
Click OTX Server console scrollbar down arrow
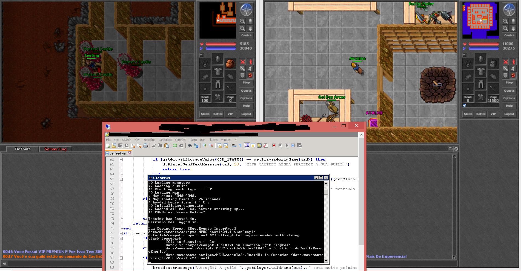[x=326, y=261]
